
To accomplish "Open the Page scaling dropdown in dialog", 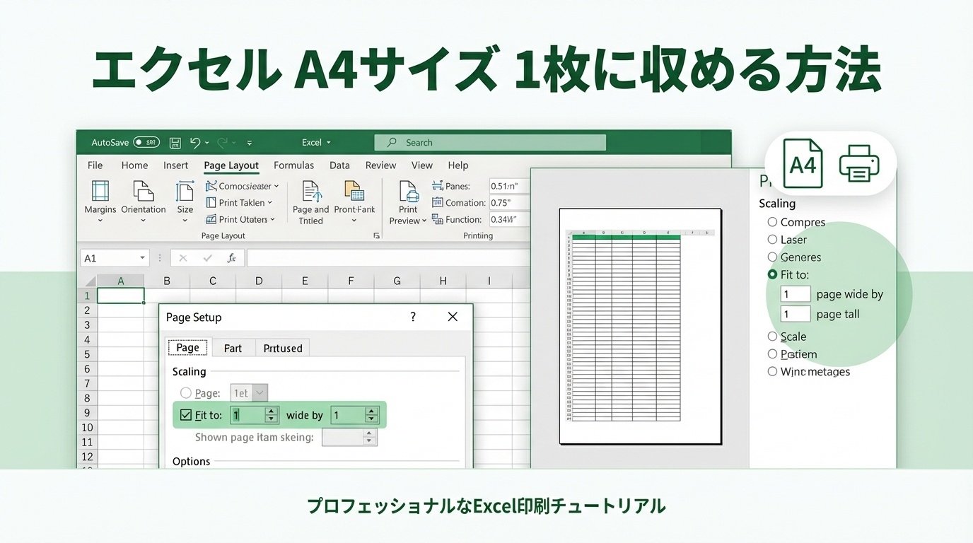I will pyautogui.click(x=260, y=393).
